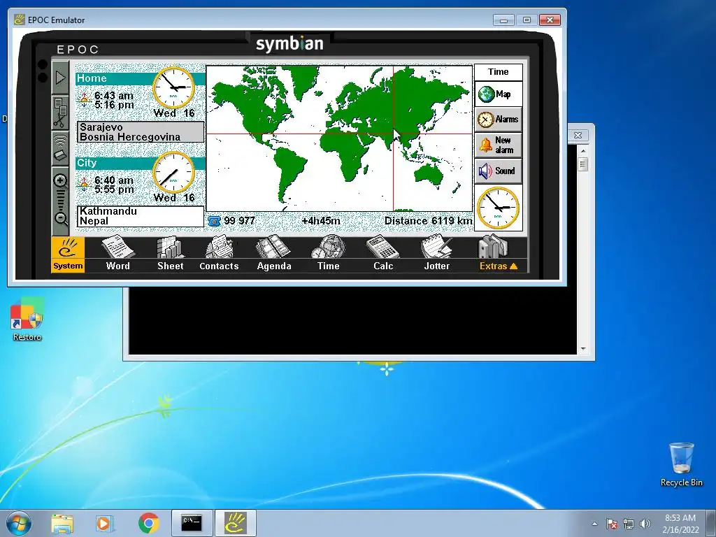Click the dialing code 99 977
This screenshot has width=716, height=537.
tap(240, 221)
